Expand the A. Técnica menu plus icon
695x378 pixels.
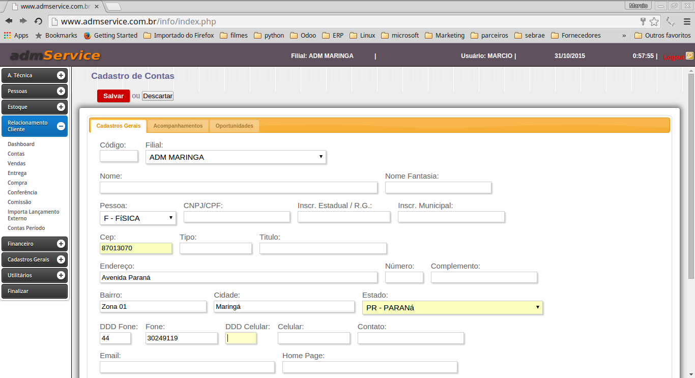[x=61, y=75]
